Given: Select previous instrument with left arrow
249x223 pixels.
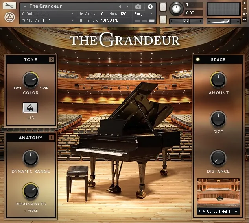Looking at the screenshot, I should [120, 7].
